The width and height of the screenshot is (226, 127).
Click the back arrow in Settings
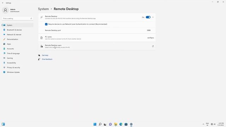click(2, 3)
